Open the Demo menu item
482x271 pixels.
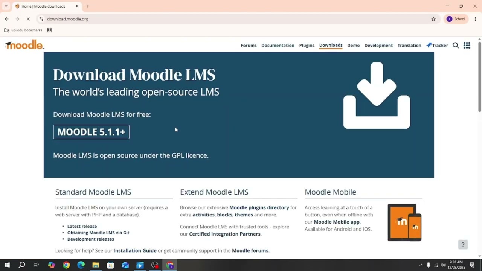[x=353, y=45]
